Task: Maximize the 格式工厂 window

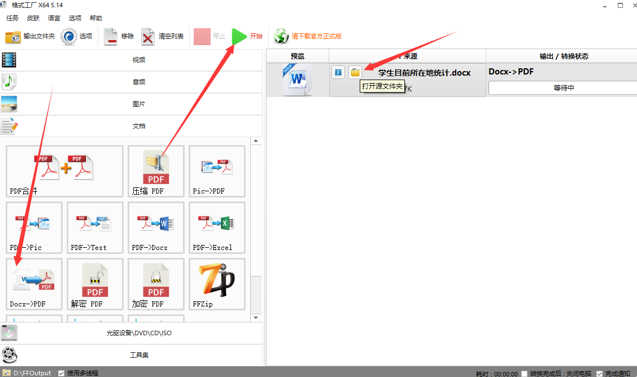Action: click(x=621, y=6)
